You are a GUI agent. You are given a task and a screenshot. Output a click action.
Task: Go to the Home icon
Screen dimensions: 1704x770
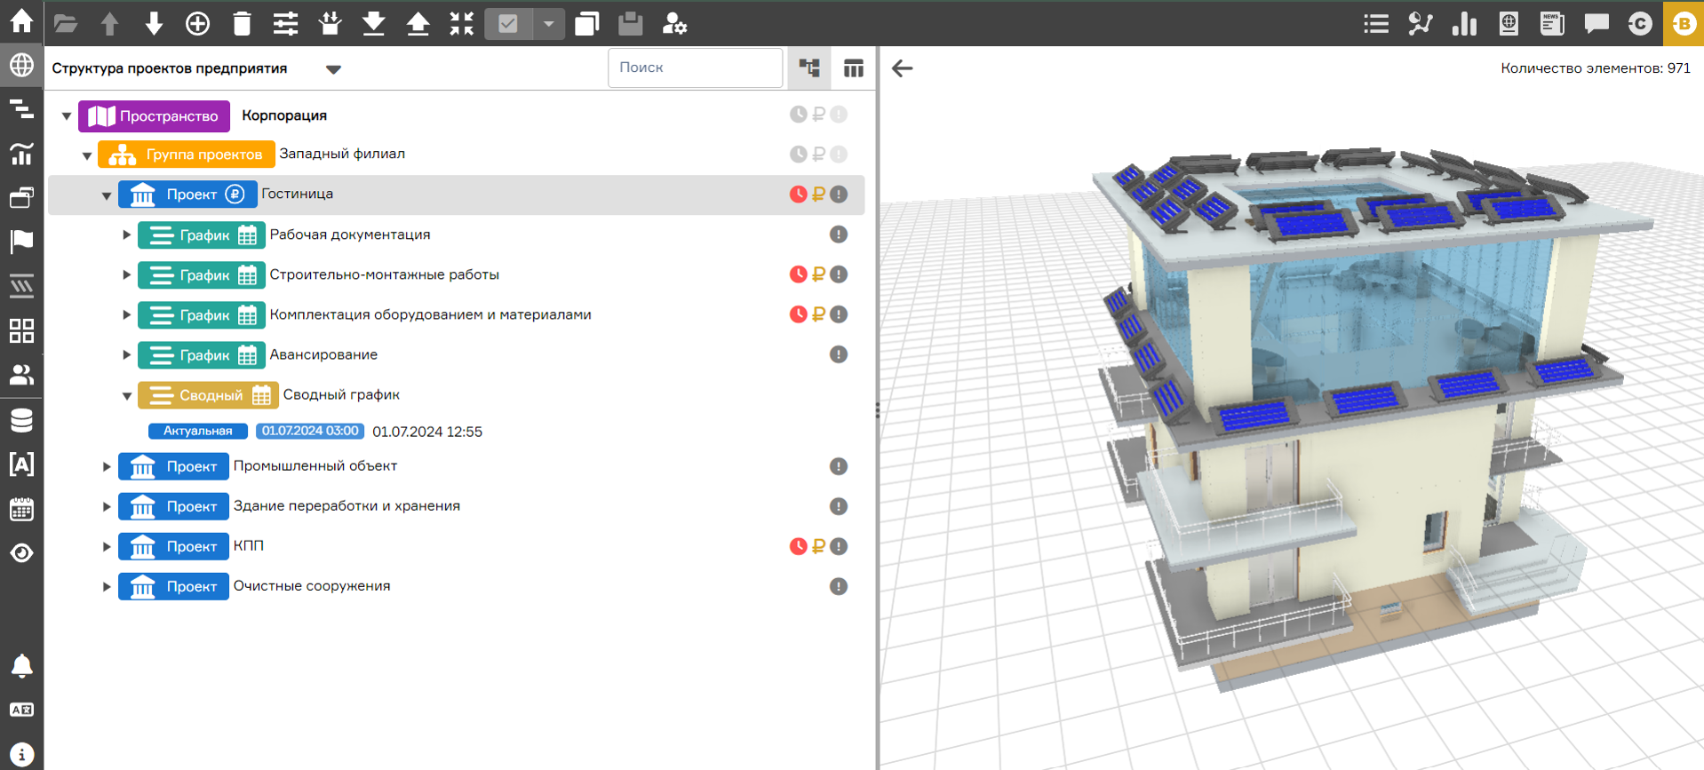21,20
